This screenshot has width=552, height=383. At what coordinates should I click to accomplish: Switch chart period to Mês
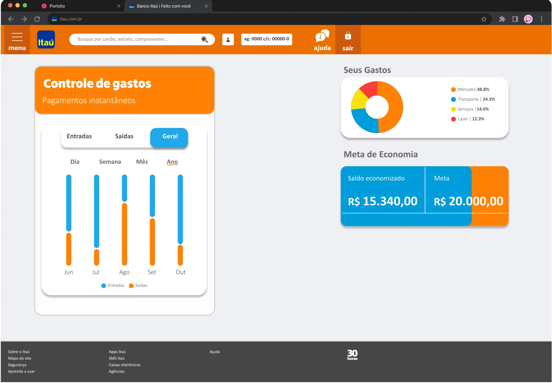(x=142, y=162)
